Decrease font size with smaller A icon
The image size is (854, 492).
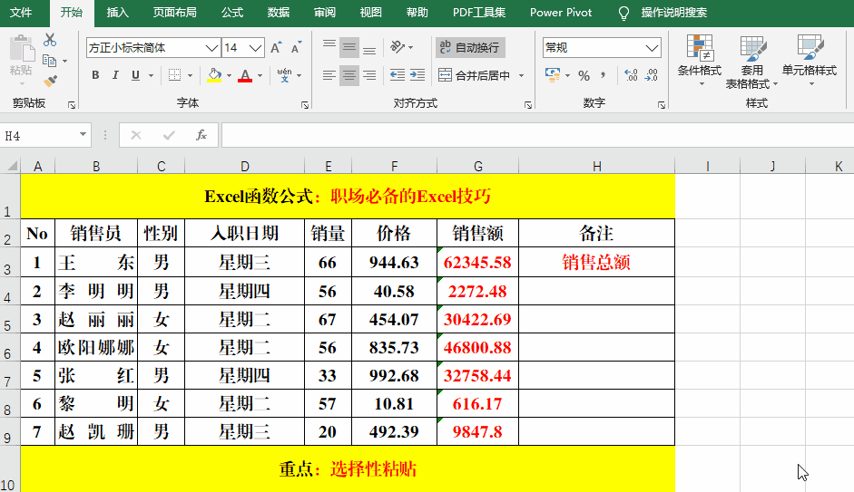[296, 48]
